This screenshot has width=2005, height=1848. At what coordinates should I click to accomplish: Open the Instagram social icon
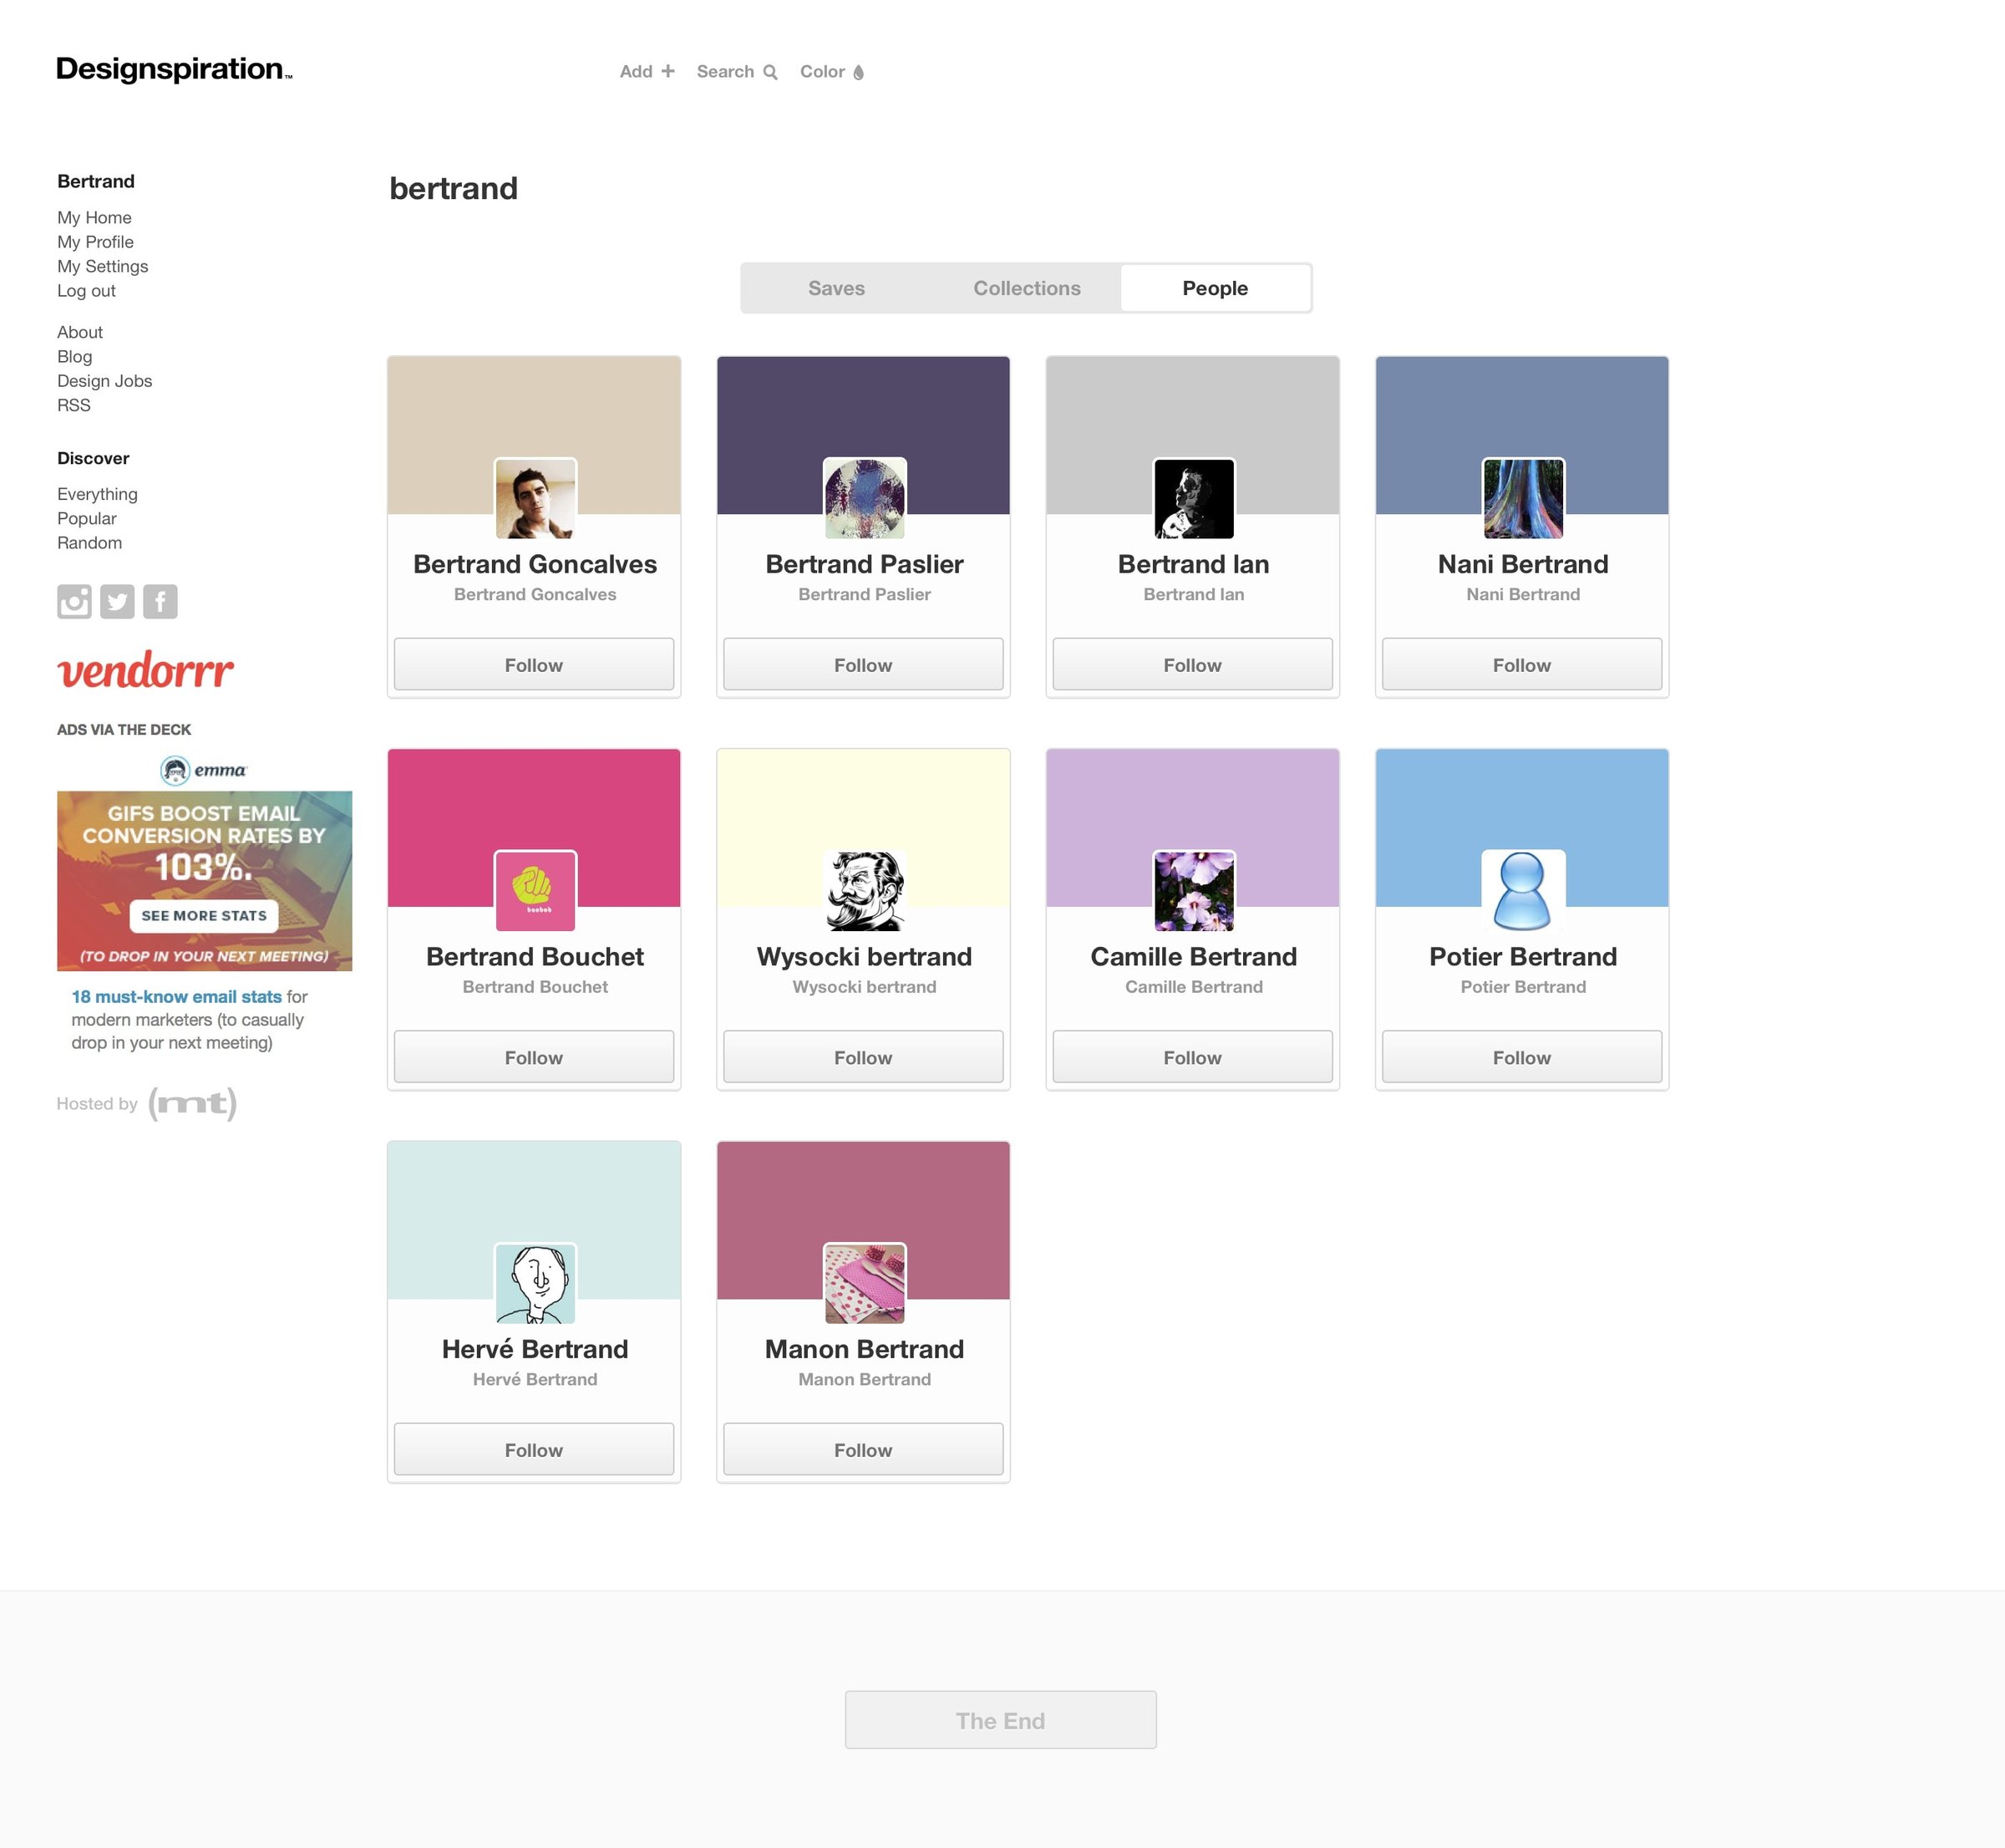pos(74,601)
